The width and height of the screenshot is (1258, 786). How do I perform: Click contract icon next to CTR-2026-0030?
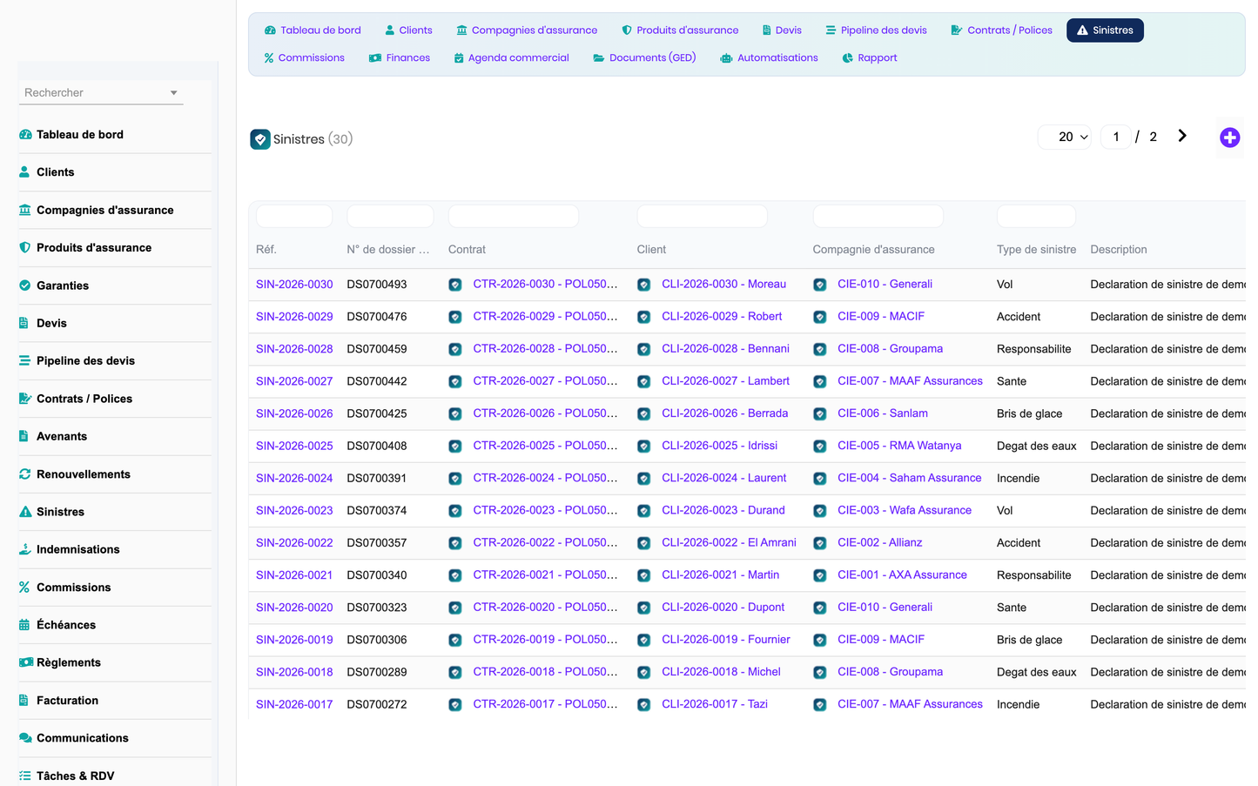[x=455, y=285]
